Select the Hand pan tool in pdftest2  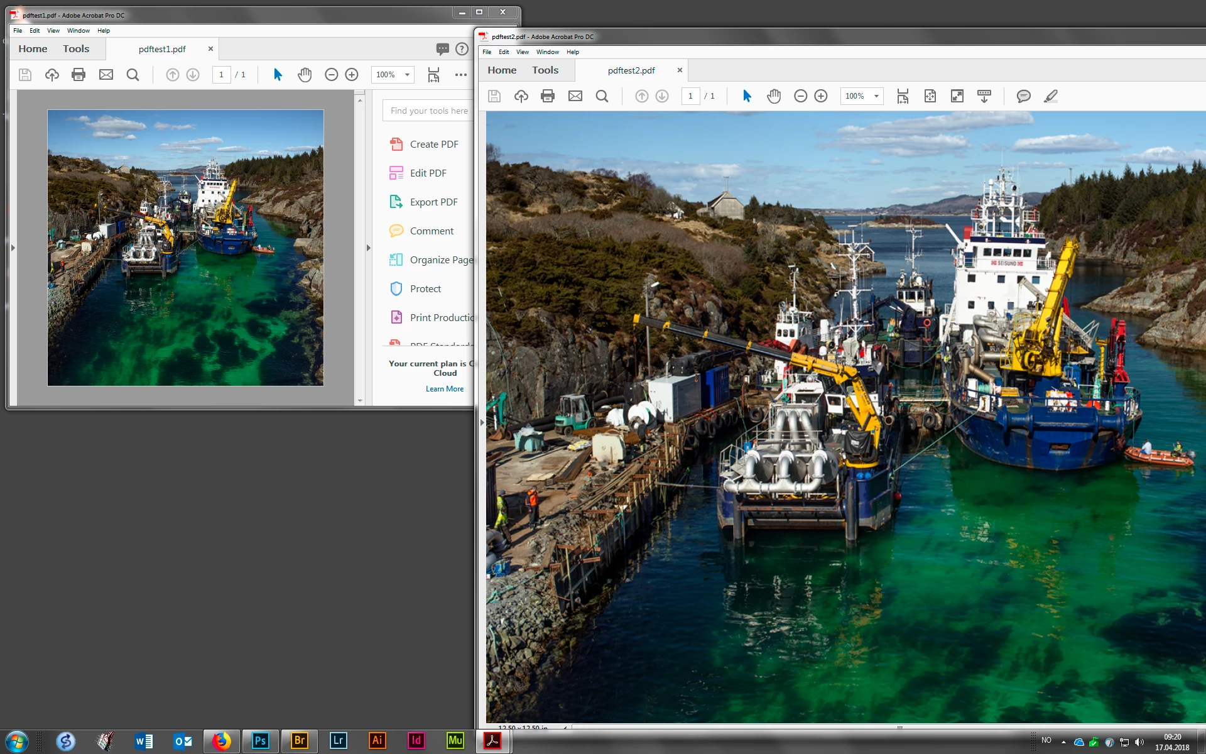click(774, 96)
